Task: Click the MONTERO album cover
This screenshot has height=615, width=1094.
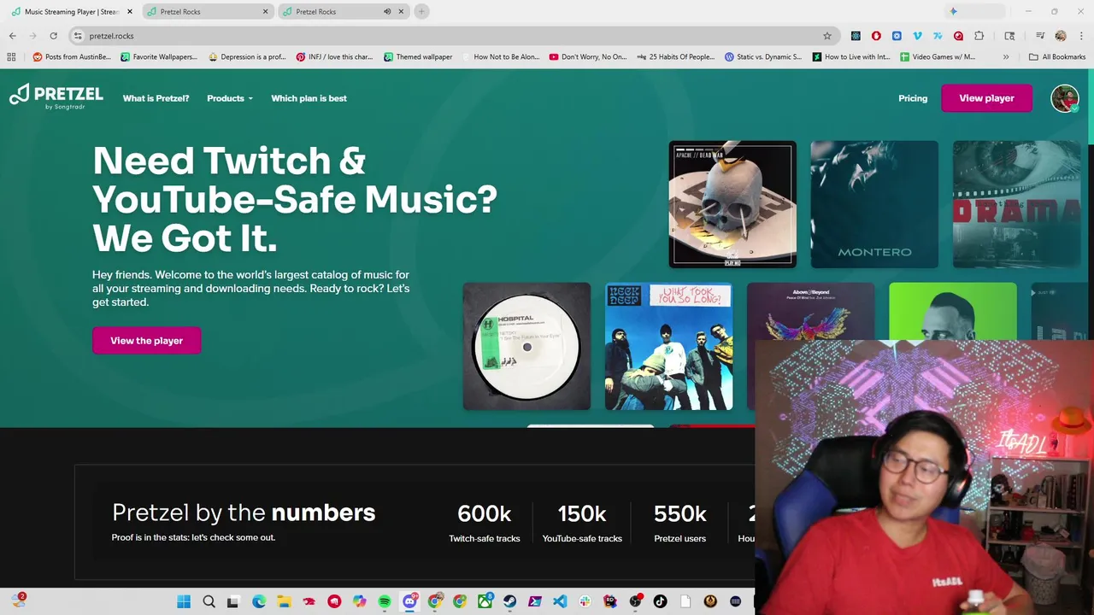Action: [x=874, y=204]
